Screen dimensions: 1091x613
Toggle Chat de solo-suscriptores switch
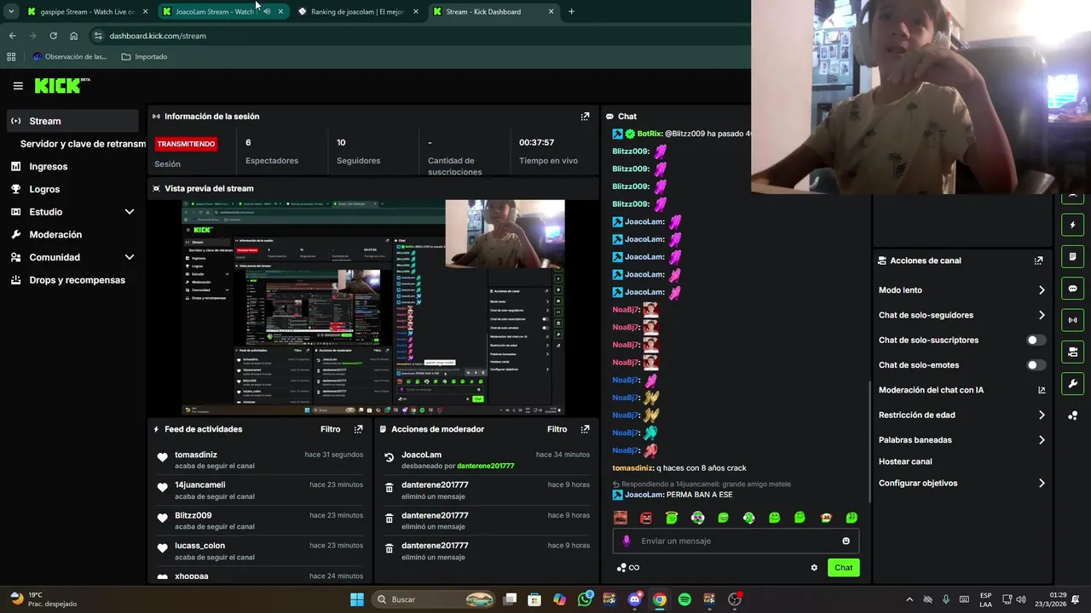pyautogui.click(x=1036, y=340)
